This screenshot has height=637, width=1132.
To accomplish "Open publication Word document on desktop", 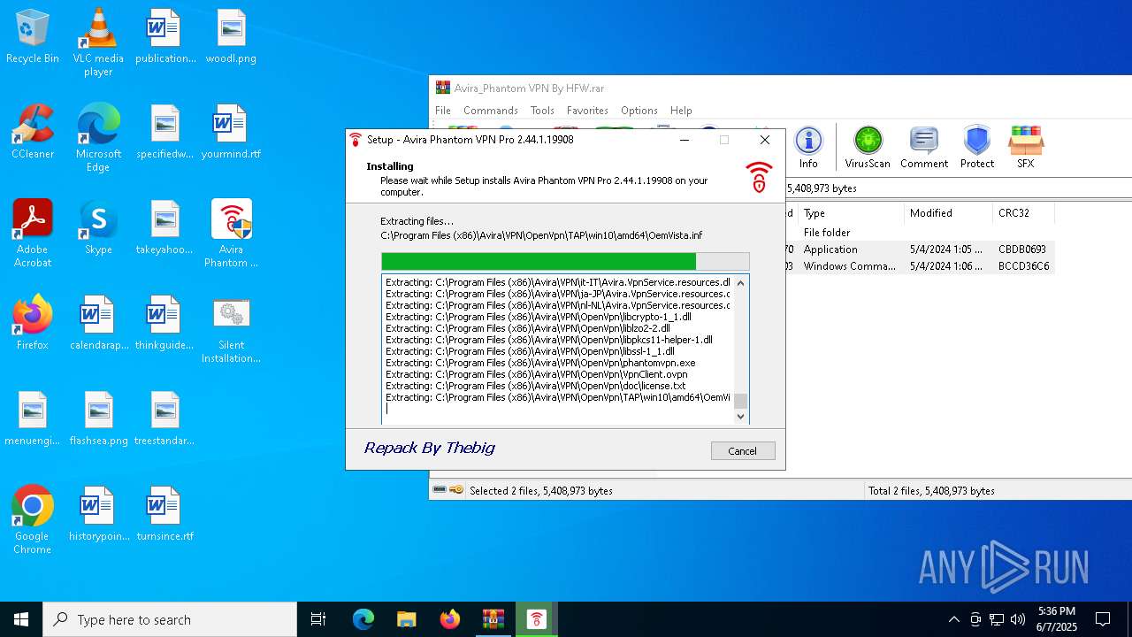I will (164, 37).
